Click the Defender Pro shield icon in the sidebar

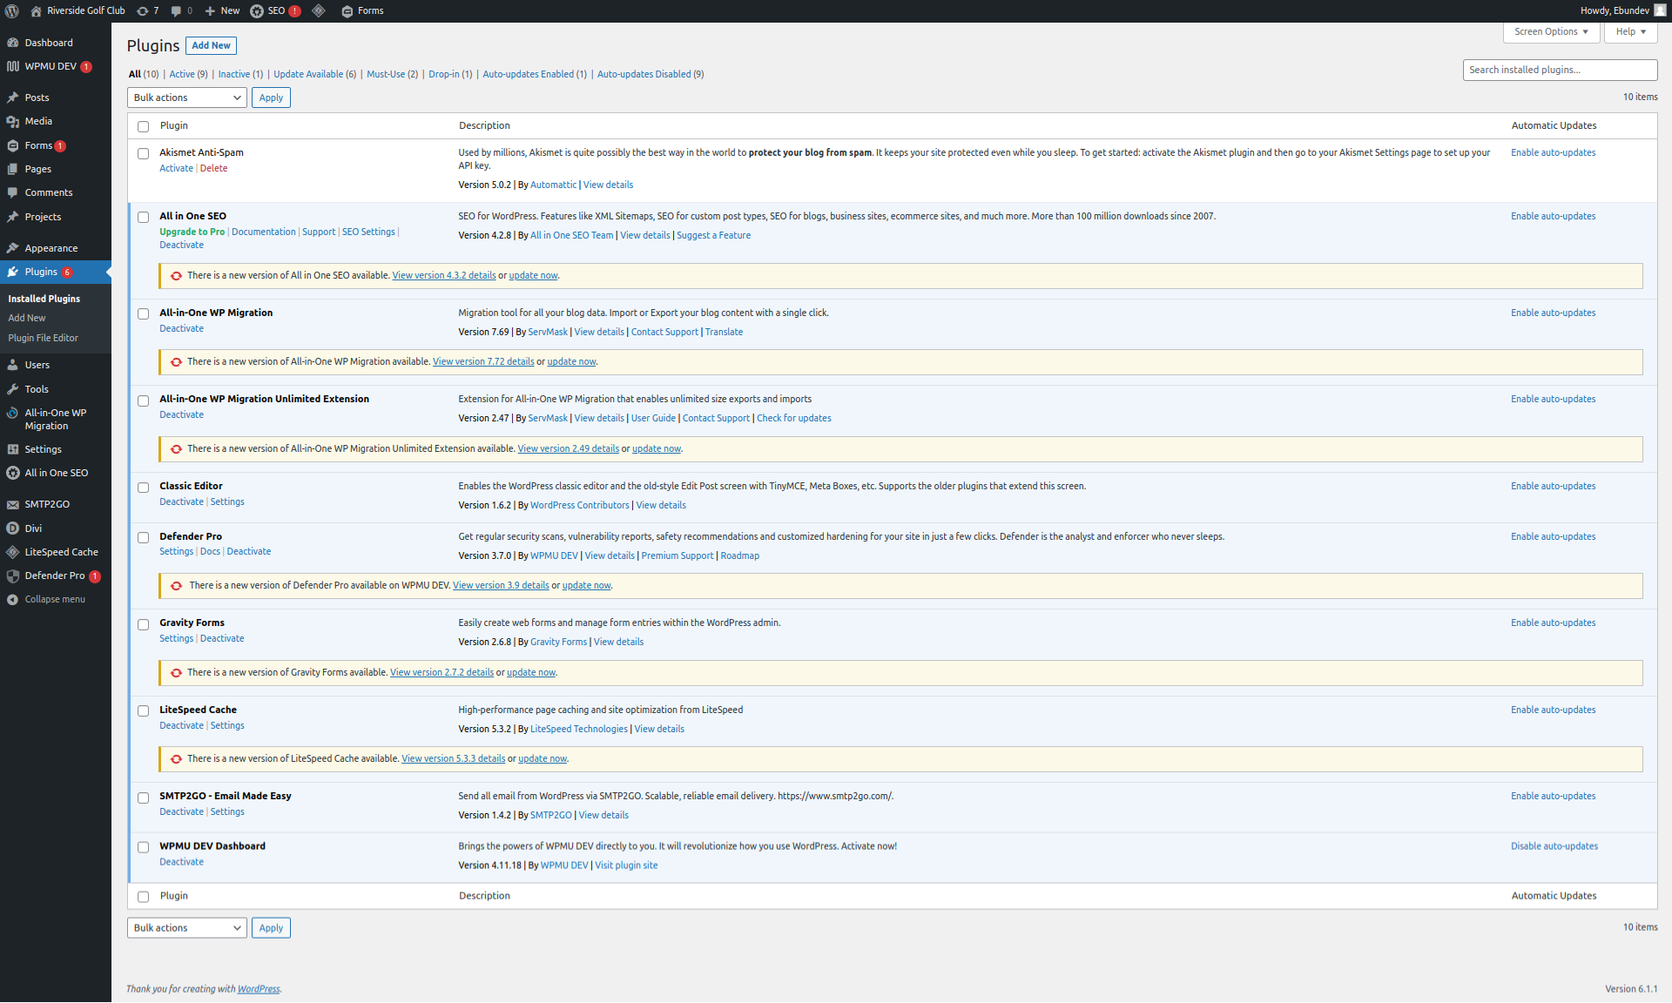pyautogui.click(x=12, y=576)
